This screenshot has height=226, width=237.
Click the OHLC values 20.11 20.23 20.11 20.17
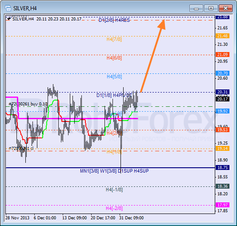pyautogui.click(x=59, y=19)
